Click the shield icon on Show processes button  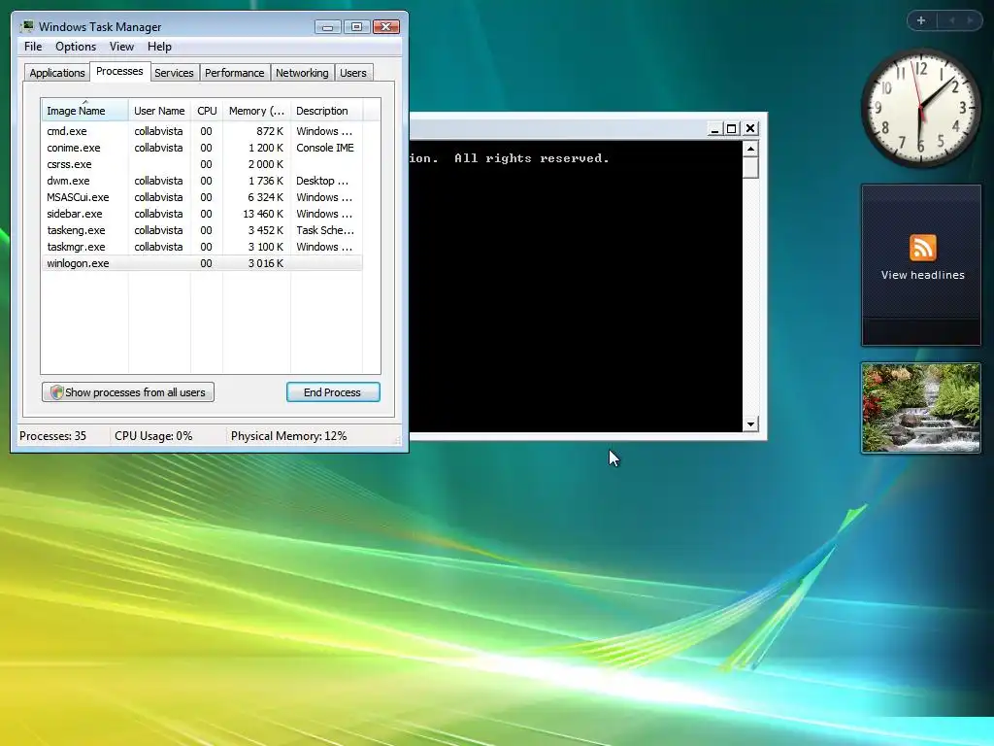pos(56,392)
